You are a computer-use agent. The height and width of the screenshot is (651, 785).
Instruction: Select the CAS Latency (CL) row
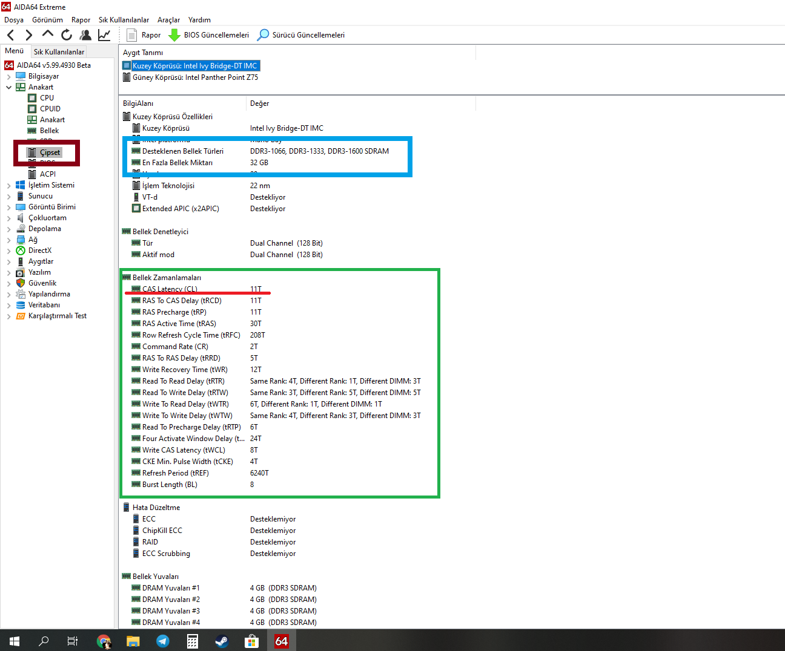(197, 289)
